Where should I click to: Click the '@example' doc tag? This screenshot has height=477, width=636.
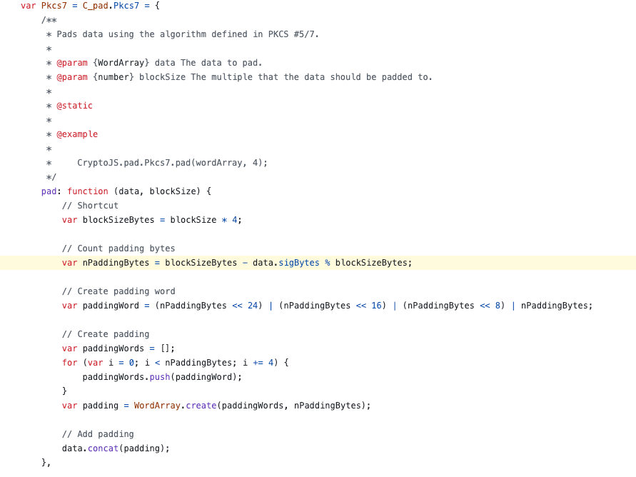point(77,134)
